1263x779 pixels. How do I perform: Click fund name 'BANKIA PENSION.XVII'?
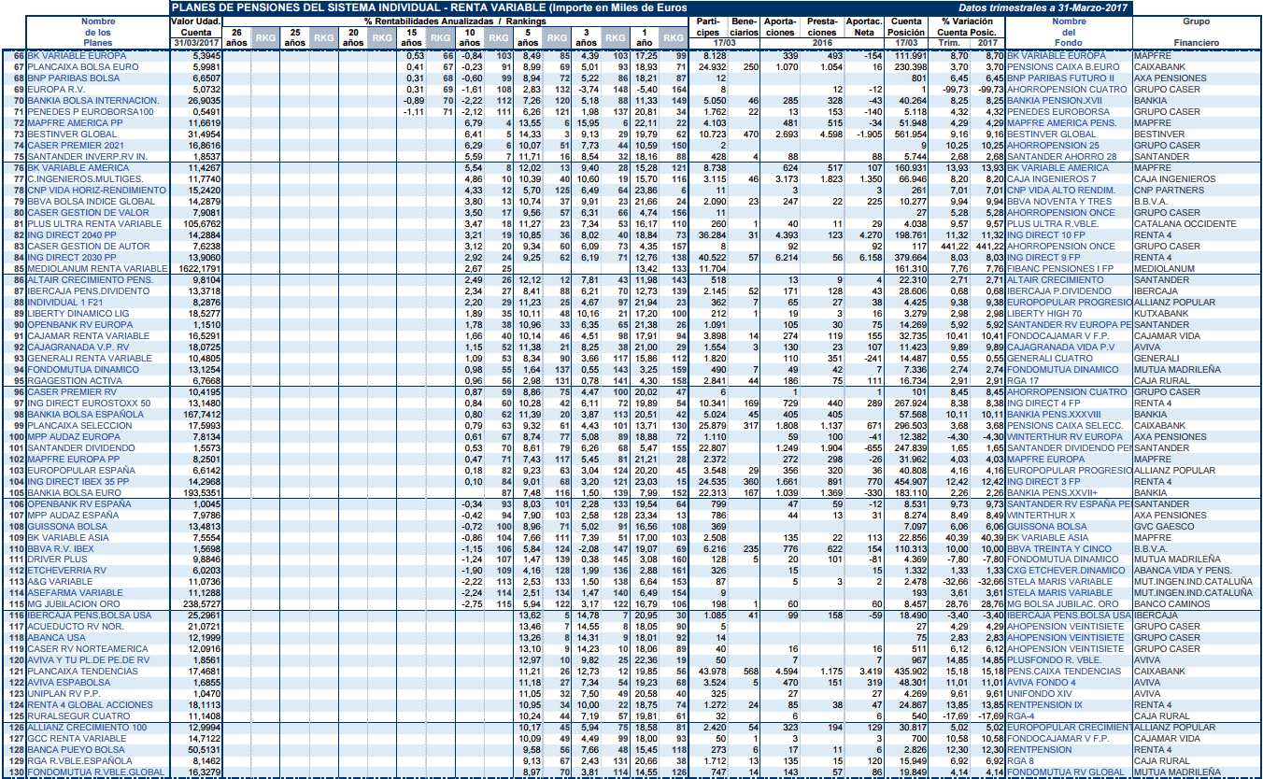(x=1057, y=101)
